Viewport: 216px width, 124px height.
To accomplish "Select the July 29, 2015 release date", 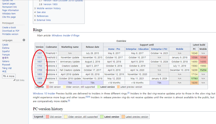I will coord(92,53).
